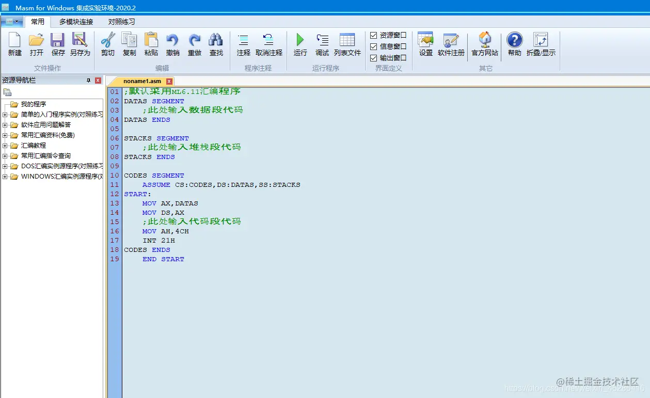Toggle 资源窗口 checkbox
This screenshot has height=398, width=650.
point(374,36)
